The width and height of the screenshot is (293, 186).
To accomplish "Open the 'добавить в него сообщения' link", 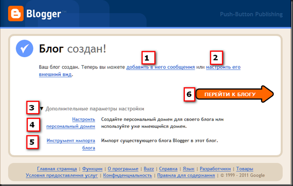I will (x=161, y=67).
